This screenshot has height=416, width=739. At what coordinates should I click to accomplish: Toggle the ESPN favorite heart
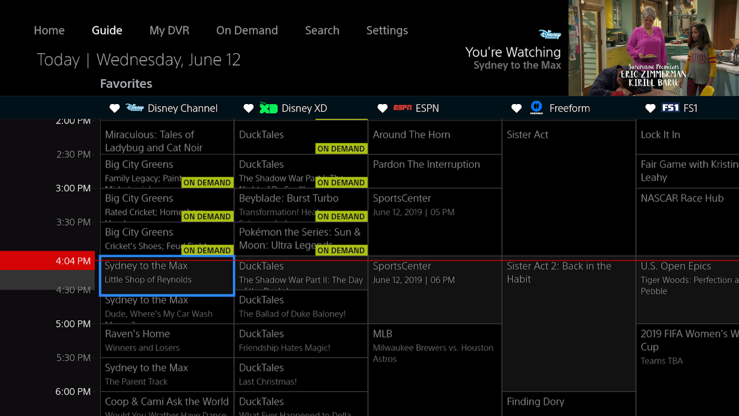coord(382,108)
